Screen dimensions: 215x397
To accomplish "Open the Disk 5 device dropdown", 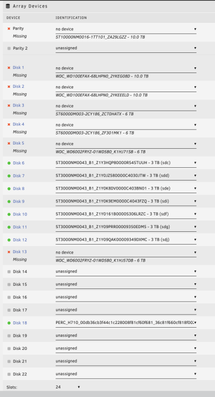I will [126, 144].
